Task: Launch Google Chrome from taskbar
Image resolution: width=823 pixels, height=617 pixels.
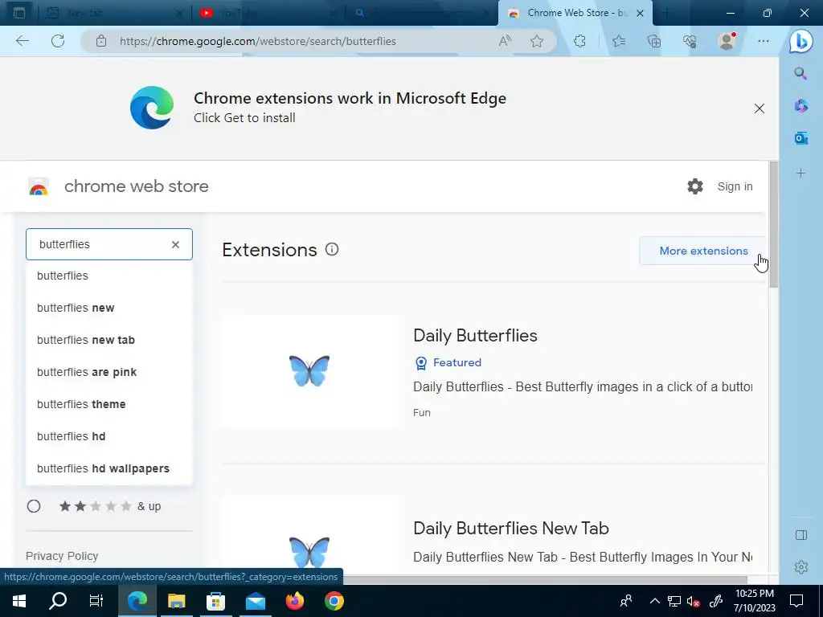Action: [334, 601]
